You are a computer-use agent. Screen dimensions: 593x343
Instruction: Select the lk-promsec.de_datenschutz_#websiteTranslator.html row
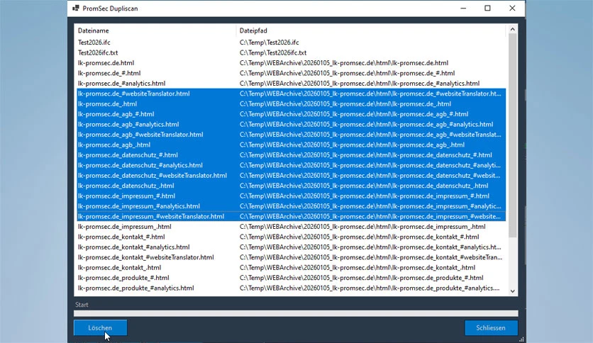point(292,175)
